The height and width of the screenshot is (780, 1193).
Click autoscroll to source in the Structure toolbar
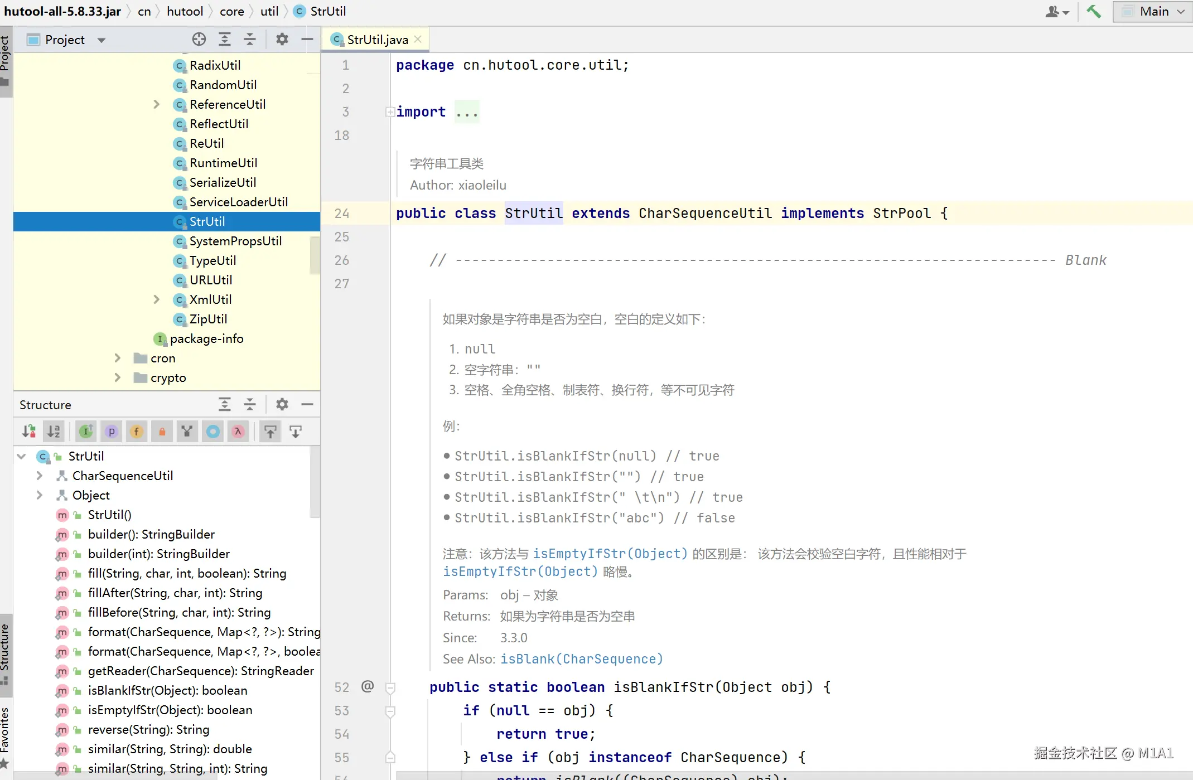tap(271, 431)
